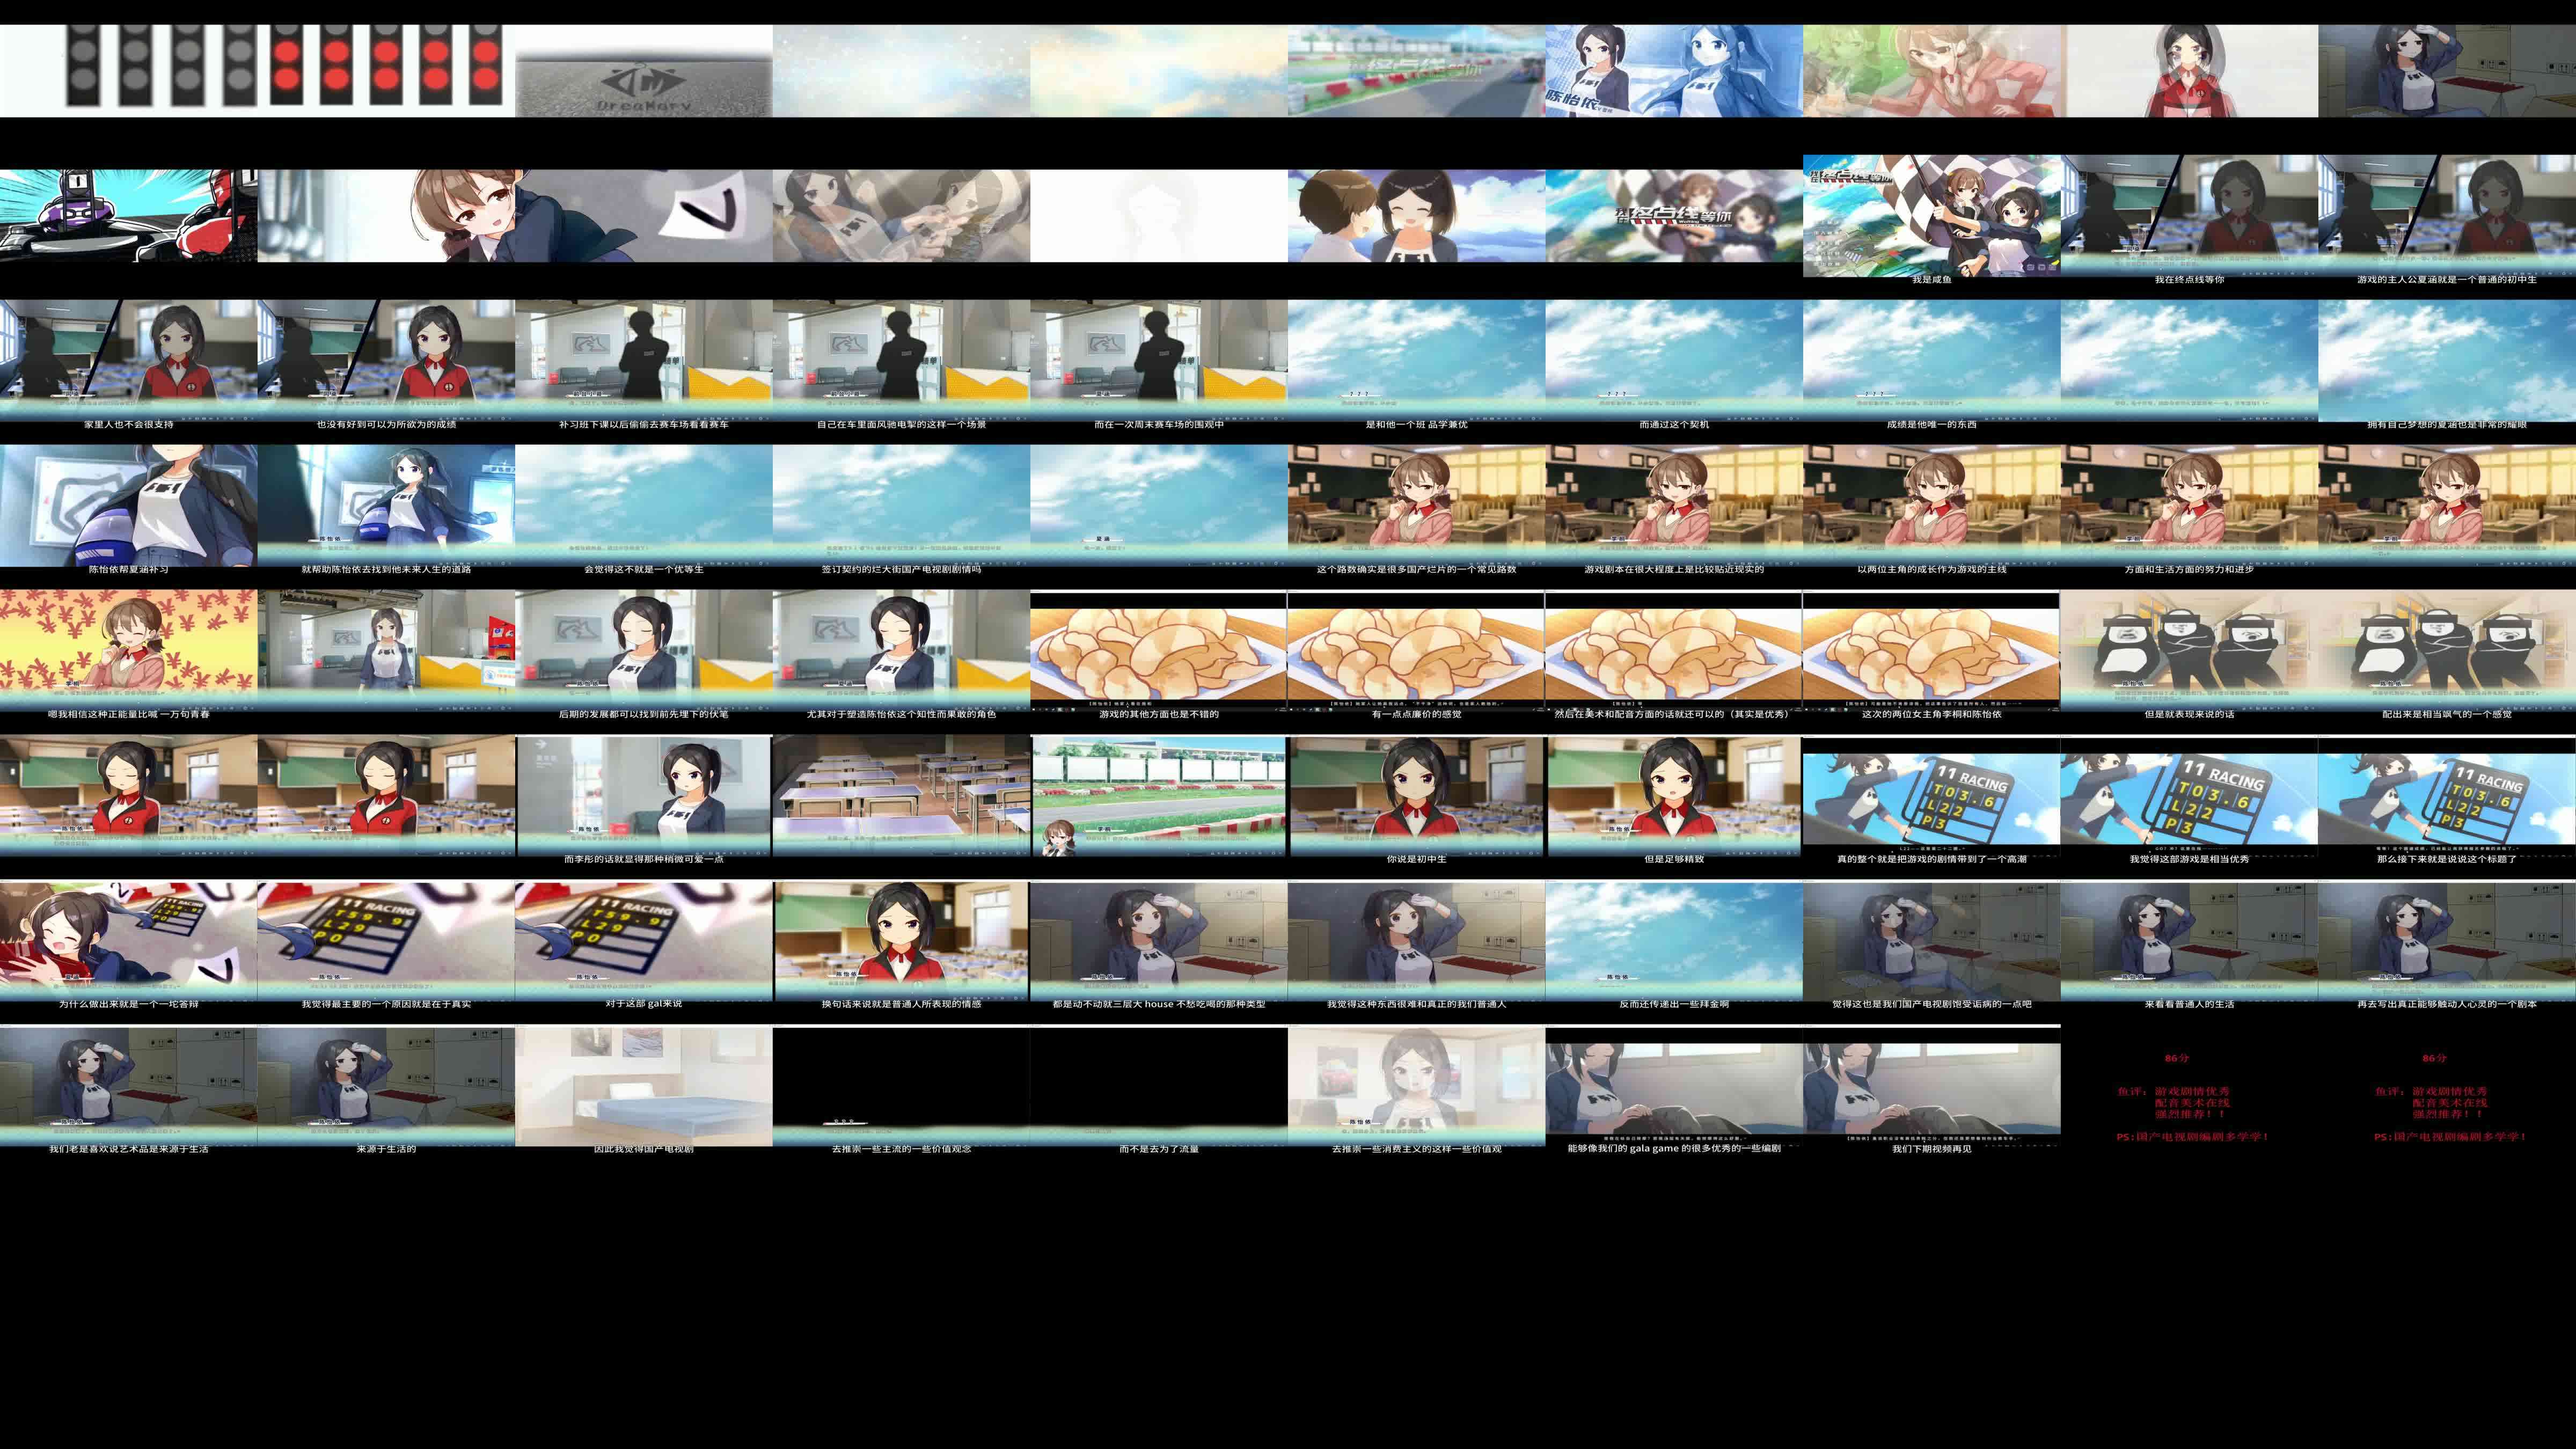This screenshot has width=2576, height=1449.
Task: Select the frame captioned 去推崇一些消费主义的这样一些价值观
Action: pos(1416,1086)
